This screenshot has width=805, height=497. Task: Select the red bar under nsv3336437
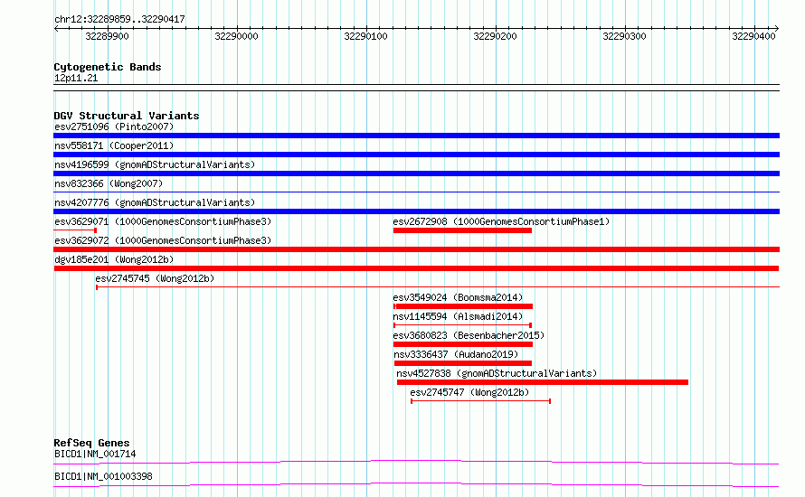pyautogui.click(x=463, y=363)
